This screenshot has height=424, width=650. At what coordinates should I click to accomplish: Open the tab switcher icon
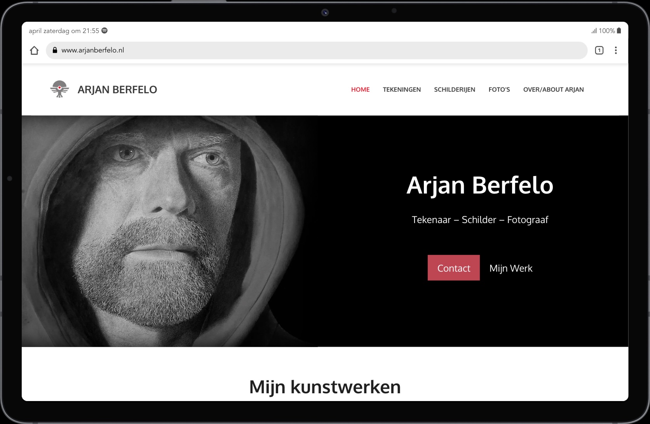click(599, 50)
